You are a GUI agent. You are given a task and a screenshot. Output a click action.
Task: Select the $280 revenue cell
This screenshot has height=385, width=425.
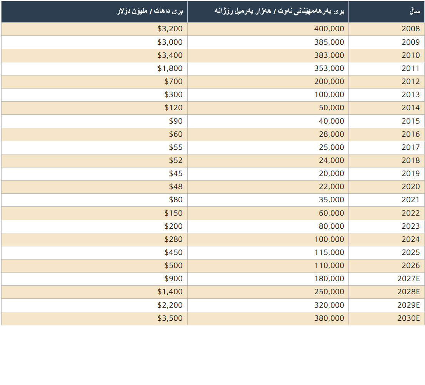pos(173,239)
